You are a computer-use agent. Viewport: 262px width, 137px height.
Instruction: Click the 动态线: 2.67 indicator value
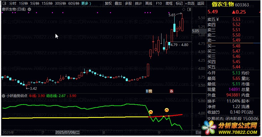[x=56, y=96]
